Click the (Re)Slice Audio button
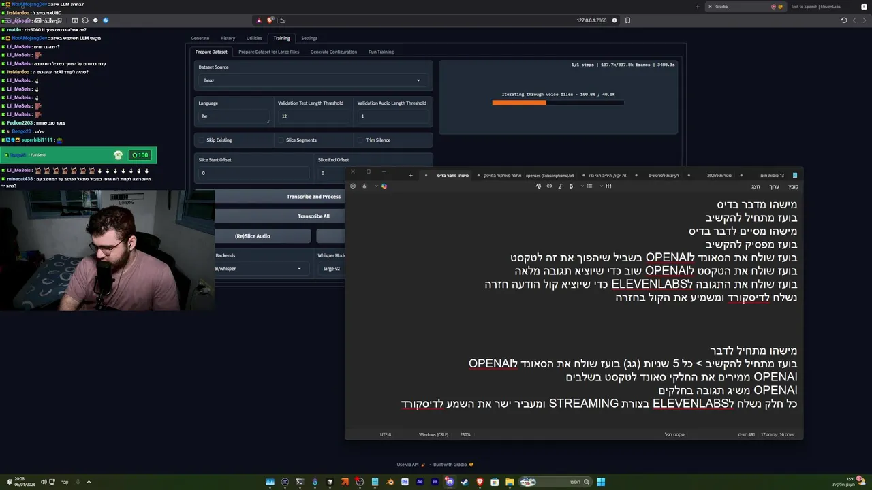 tap(262, 236)
